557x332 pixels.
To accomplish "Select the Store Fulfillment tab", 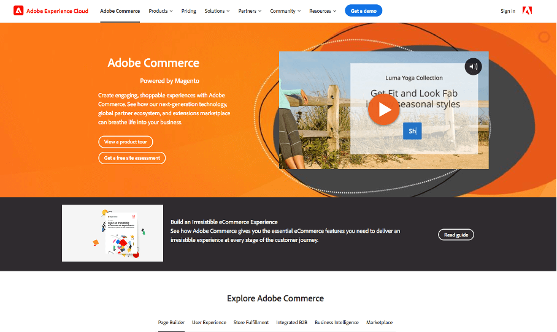I will click(x=251, y=322).
